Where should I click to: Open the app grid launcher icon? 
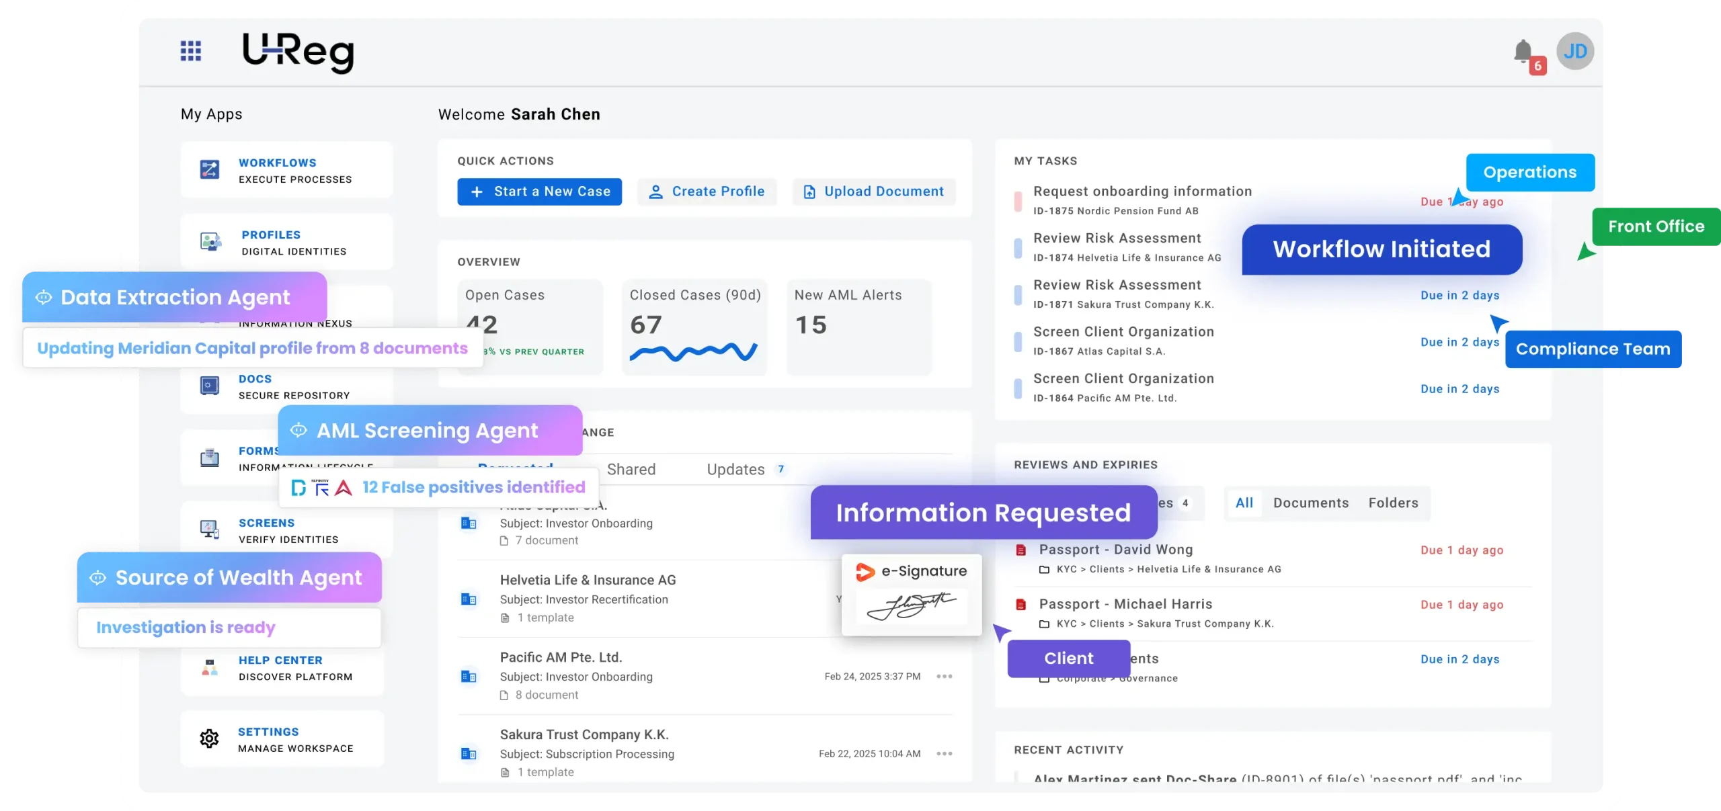coord(191,51)
